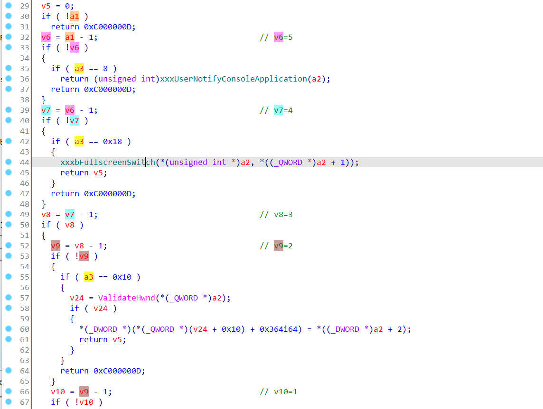The height and width of the screenshot is (409, 543).
Task: Select highlighted variable v6 on line 32
Action: [x=46, y=37]
